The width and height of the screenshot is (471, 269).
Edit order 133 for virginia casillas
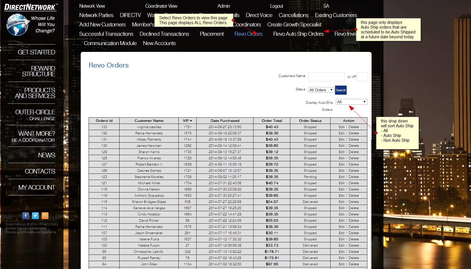tap(342, 127)
